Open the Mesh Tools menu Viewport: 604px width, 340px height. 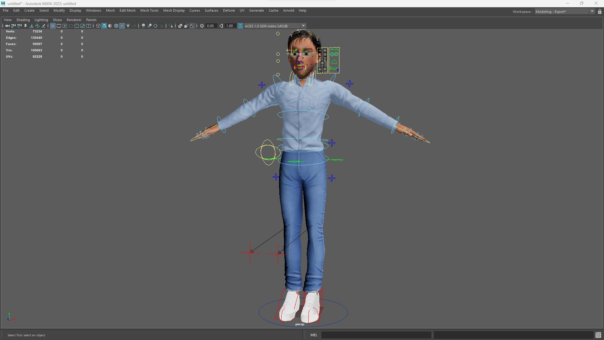149,10
